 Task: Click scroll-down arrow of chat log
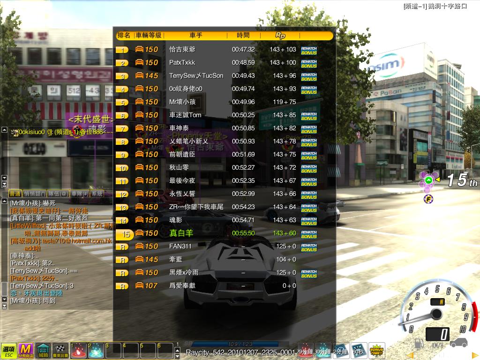coord(4,300)
